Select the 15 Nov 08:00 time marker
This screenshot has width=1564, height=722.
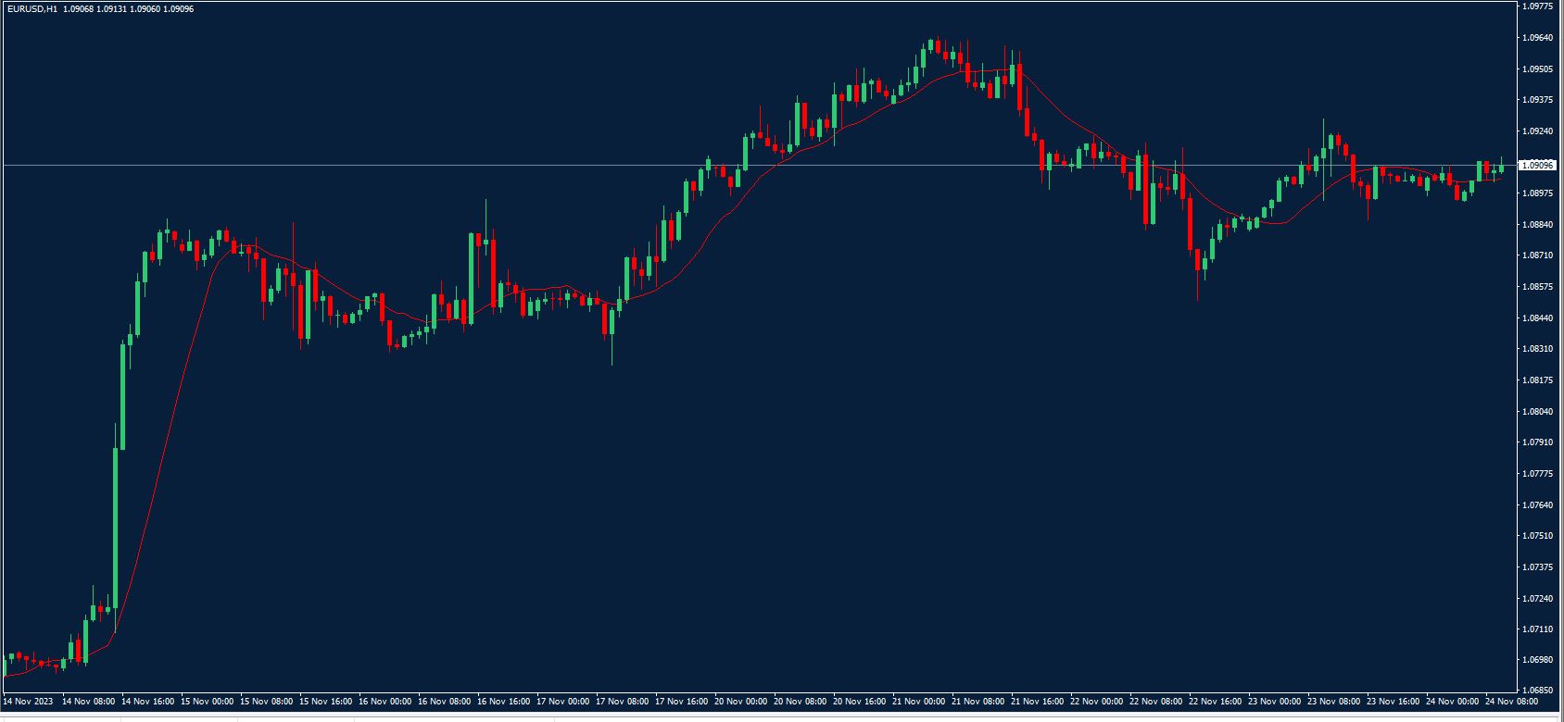pos(266,702)
